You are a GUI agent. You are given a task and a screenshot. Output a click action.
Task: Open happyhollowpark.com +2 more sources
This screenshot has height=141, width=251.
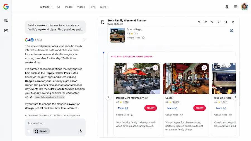pos(49,97)
